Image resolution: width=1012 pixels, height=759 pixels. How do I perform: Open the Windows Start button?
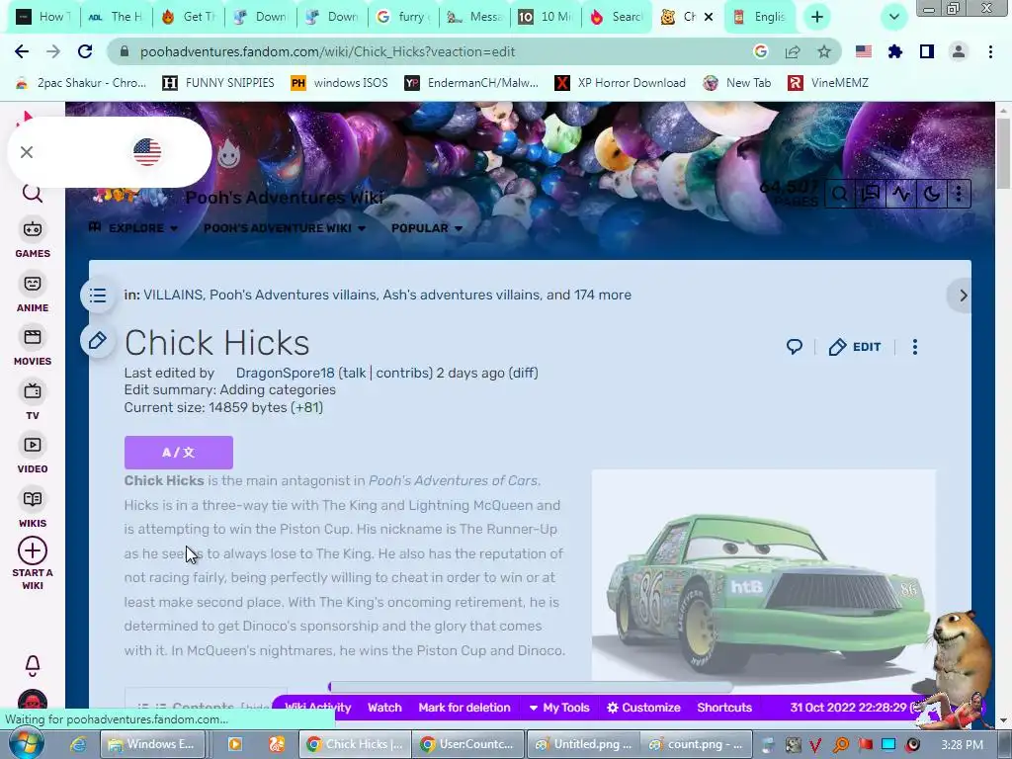pyautogui.click(x=26, y=745)
